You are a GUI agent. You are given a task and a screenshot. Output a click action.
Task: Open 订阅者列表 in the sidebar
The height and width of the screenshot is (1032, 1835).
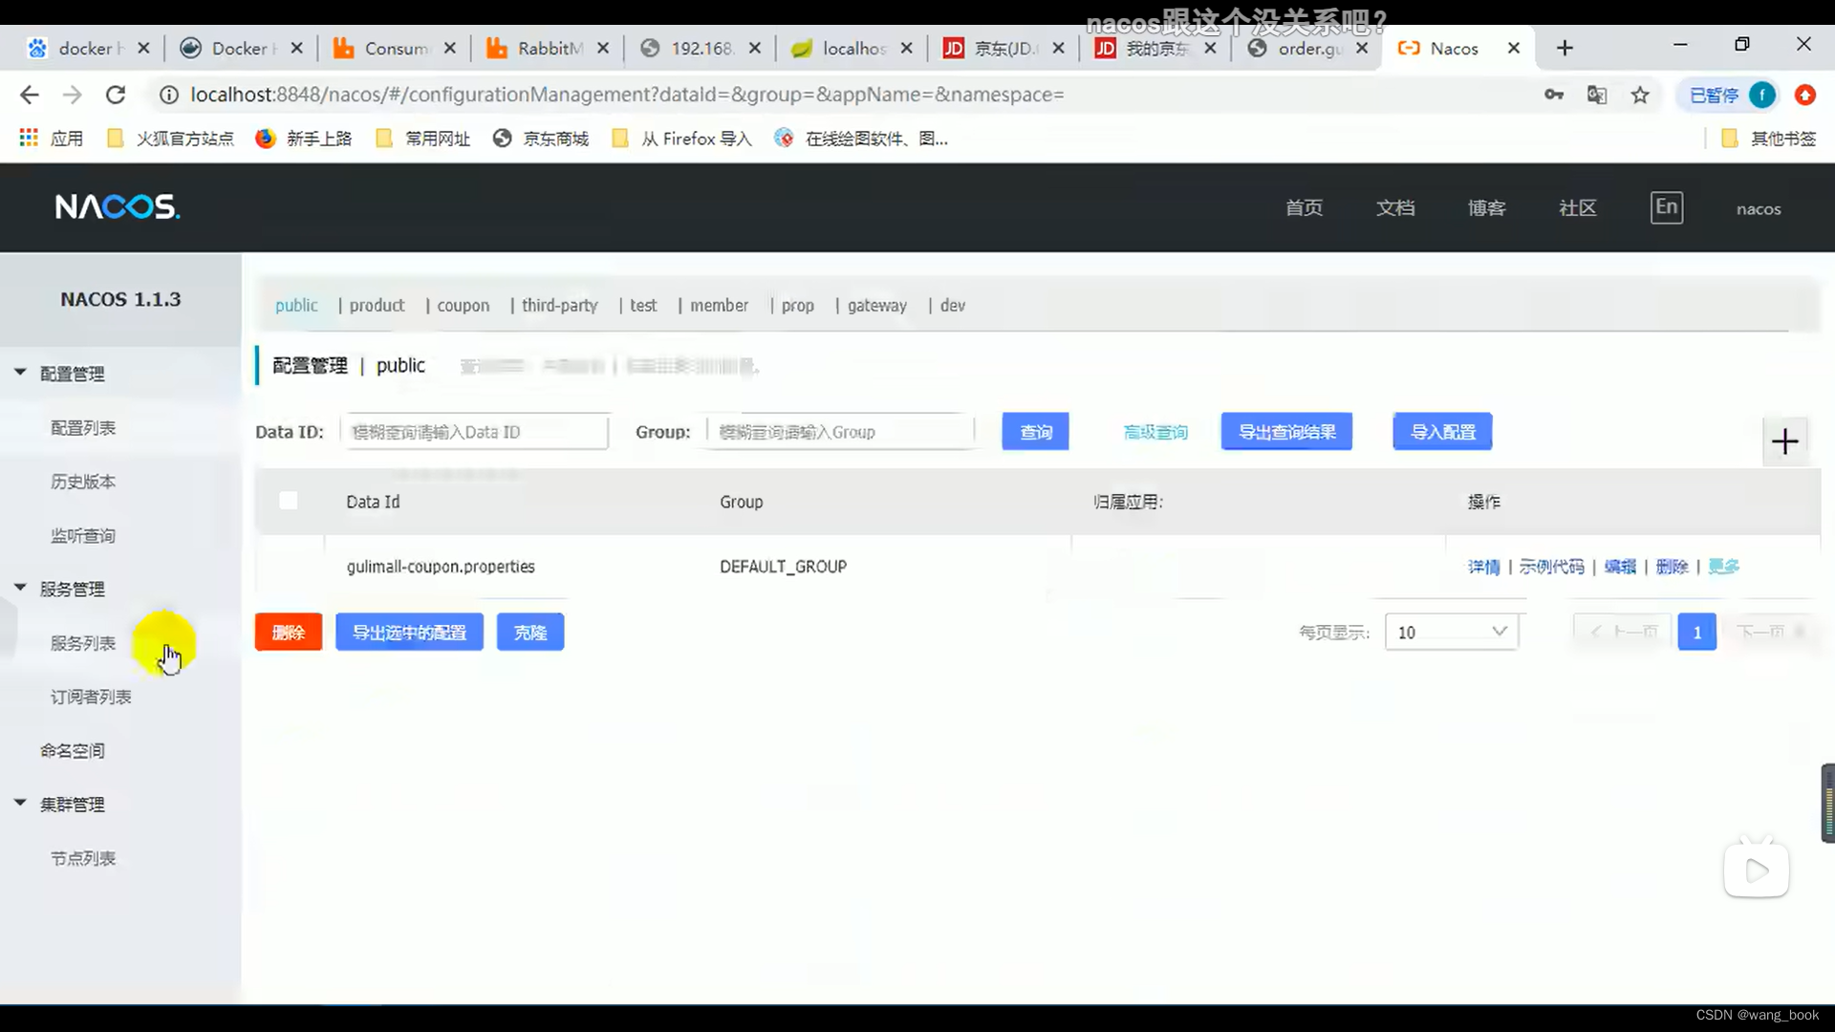coord(91,698)
